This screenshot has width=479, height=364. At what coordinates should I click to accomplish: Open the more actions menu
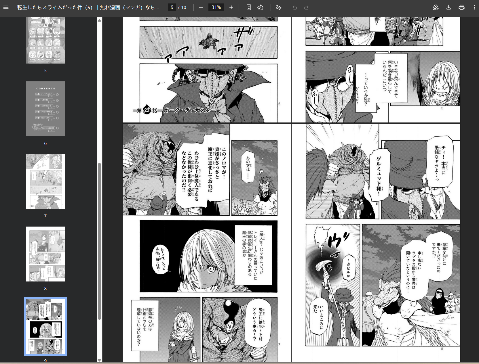pos(474,7)
